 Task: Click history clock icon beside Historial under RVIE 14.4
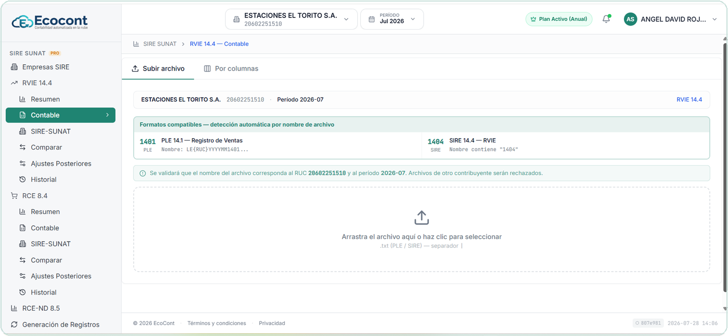[22, 180]
